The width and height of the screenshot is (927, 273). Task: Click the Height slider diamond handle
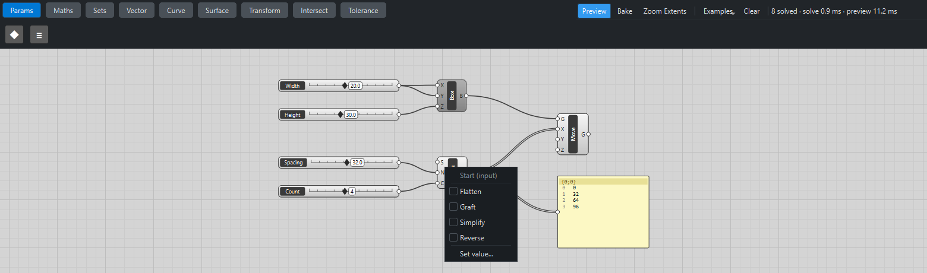click(x=340, y=115)
